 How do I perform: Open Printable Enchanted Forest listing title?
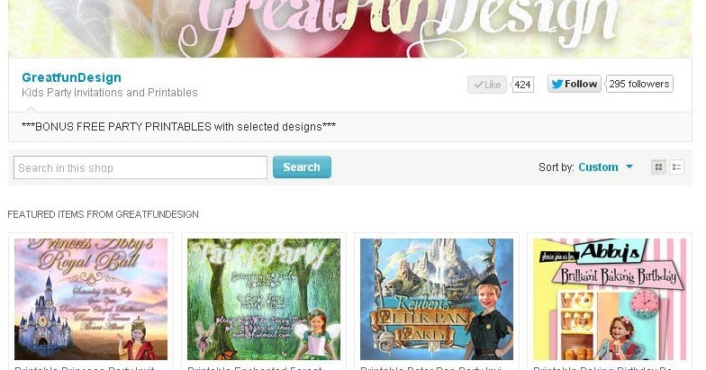click(x=255, y=367)
